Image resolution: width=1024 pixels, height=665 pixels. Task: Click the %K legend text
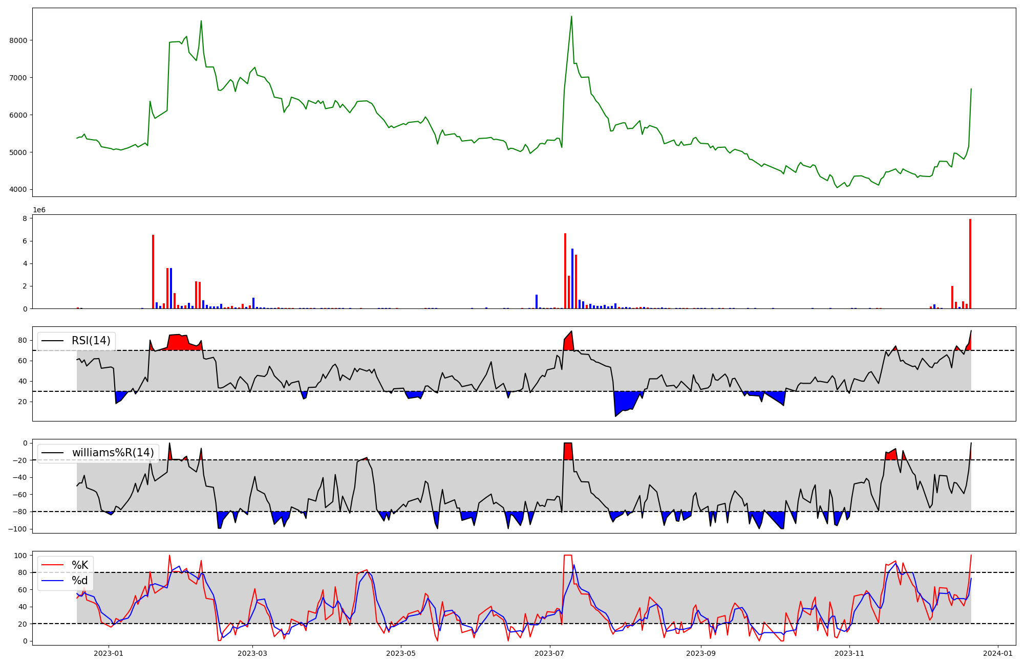(80, 565)
